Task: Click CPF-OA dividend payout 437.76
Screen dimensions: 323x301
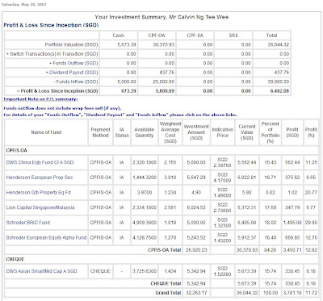Action: pos(167,73)
